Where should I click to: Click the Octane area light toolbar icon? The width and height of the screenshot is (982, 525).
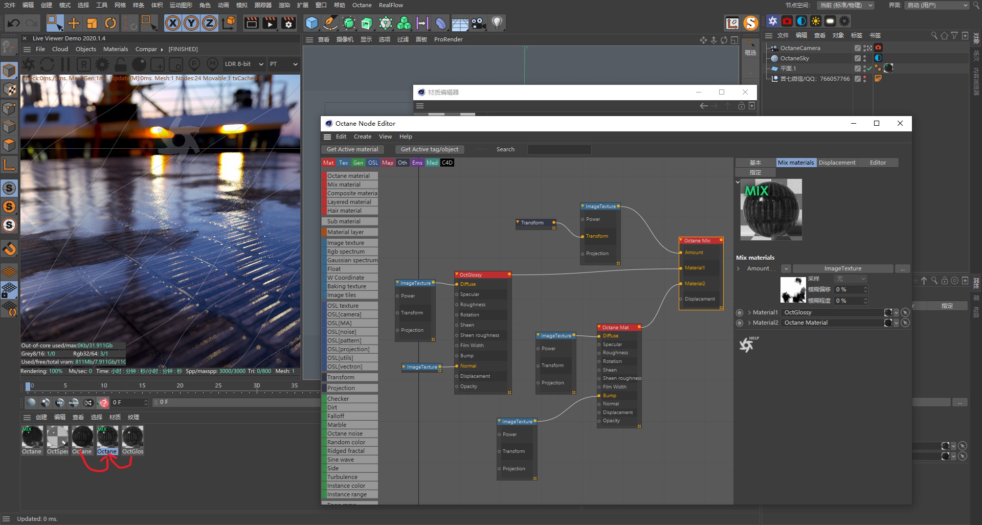(830, 21)
